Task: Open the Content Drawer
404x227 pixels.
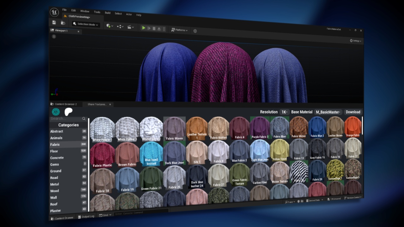Action: click(62, 218)
